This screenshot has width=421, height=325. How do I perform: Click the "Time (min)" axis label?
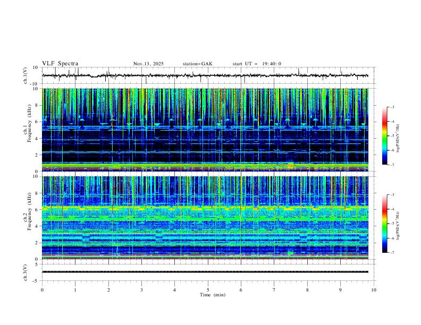(x=213, y=295)
